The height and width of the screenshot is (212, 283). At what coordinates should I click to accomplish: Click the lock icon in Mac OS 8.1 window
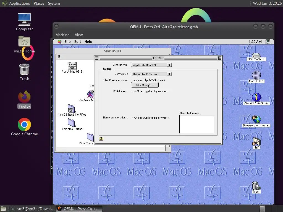[x=59, y=57]
